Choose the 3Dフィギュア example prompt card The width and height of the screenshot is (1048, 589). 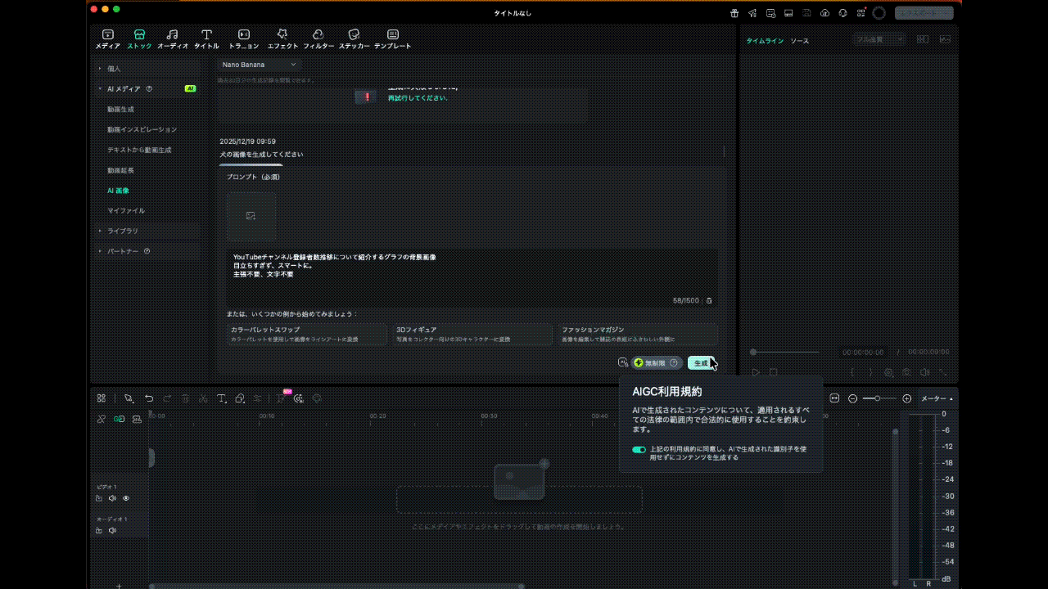472,334
